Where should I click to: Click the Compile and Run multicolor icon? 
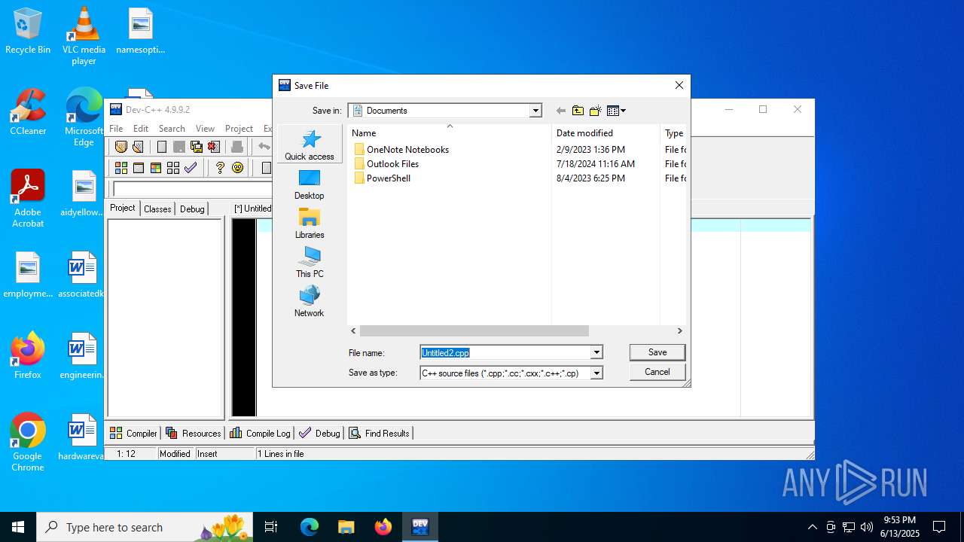(x=156, y=168)
